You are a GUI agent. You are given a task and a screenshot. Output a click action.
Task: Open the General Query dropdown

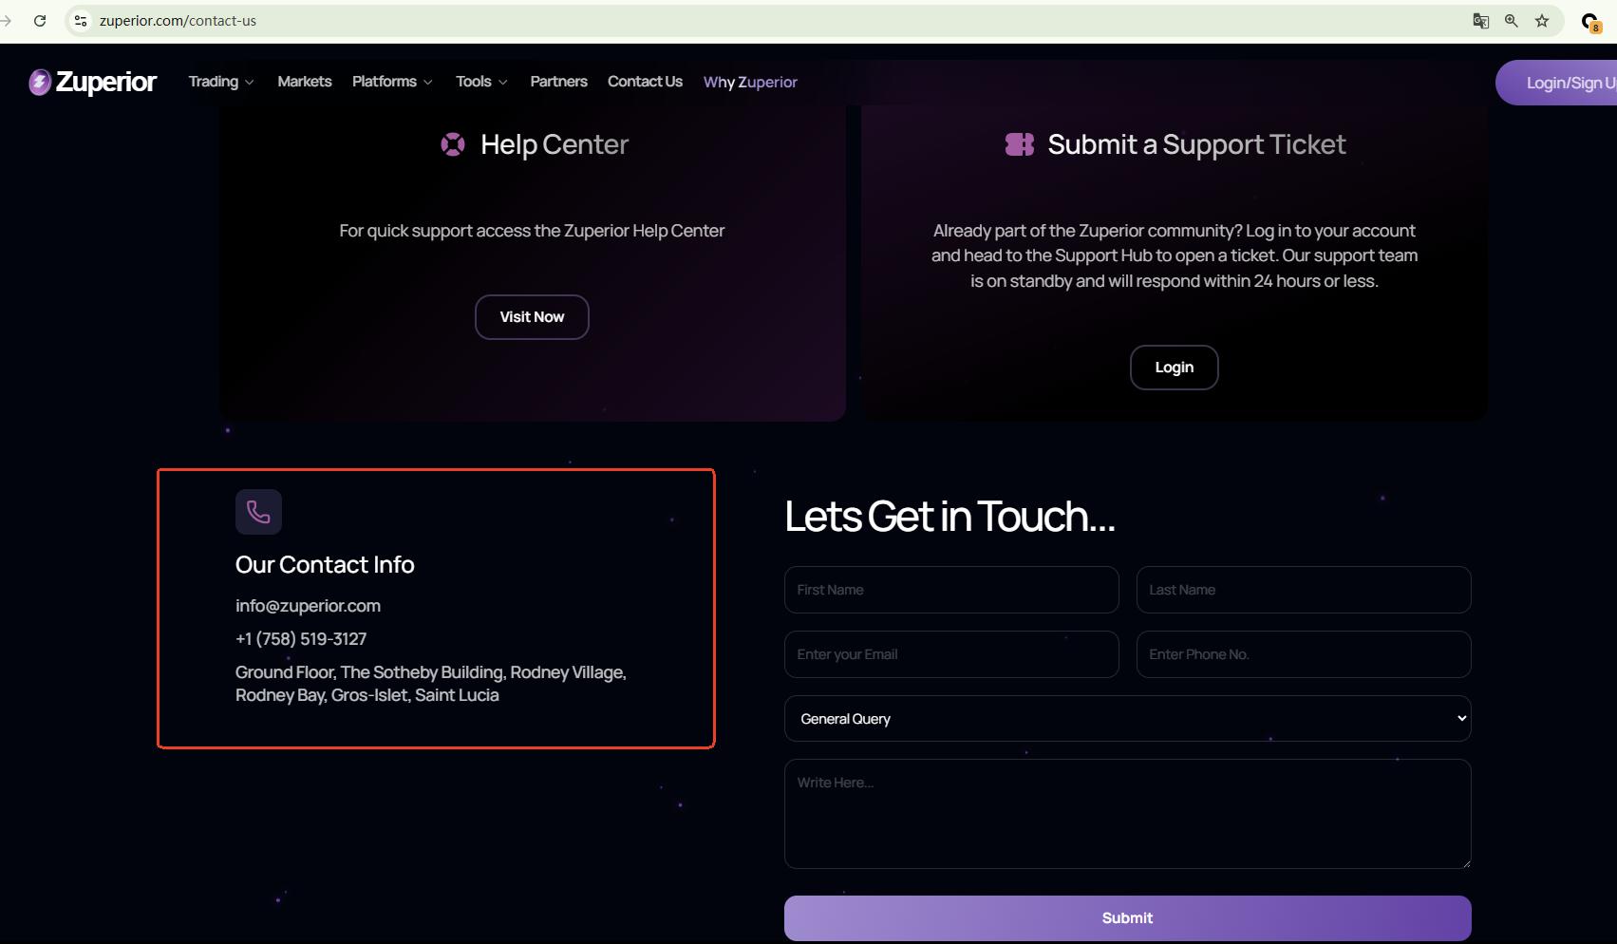pyautogui.click(x=1127, y=719)
